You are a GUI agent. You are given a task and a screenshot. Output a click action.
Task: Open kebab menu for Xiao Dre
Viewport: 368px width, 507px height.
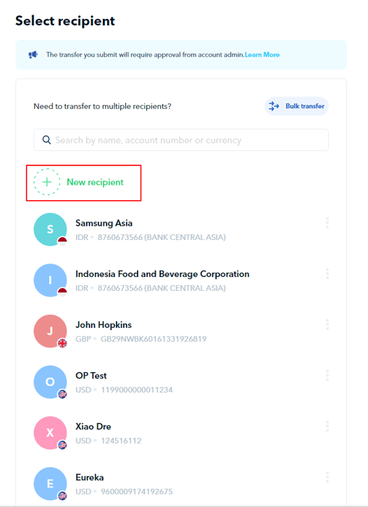coord(327,426)
